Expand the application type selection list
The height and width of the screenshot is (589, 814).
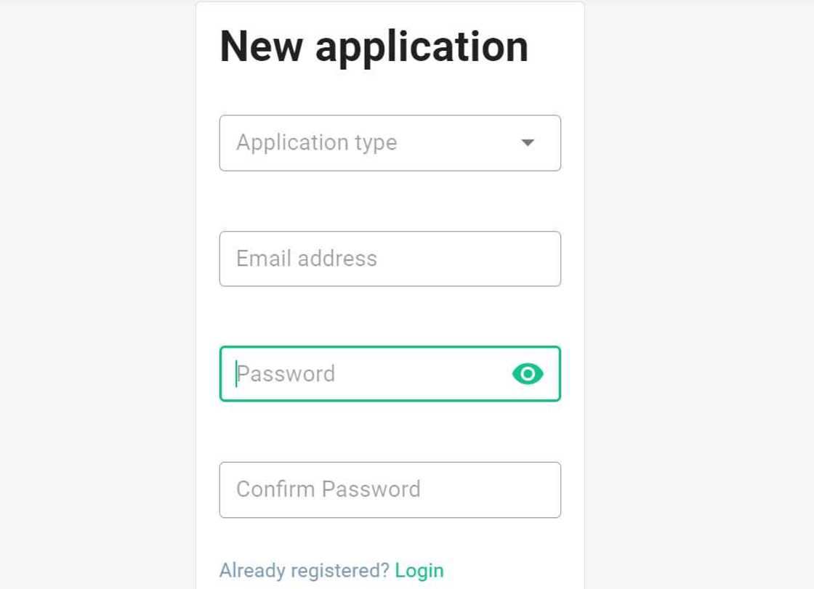pyautogui.click(x=390, y=143)
